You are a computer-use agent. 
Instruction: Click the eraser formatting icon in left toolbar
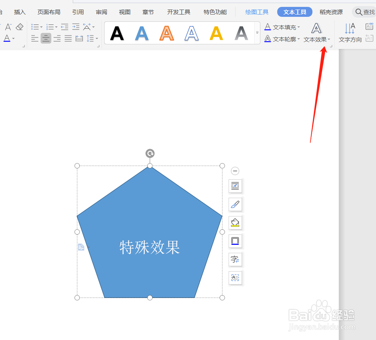coord(19,27)
